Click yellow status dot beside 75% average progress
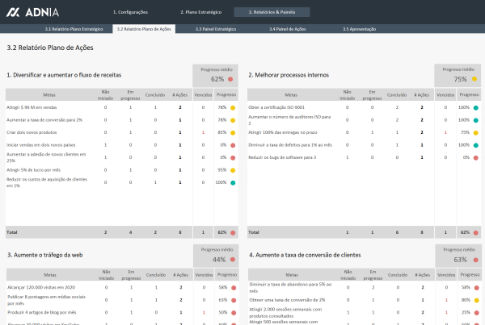Viewport: 485px width, 325px height. tap(474, 80)
